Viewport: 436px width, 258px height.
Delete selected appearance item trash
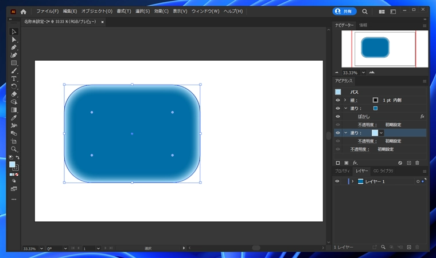417,163
